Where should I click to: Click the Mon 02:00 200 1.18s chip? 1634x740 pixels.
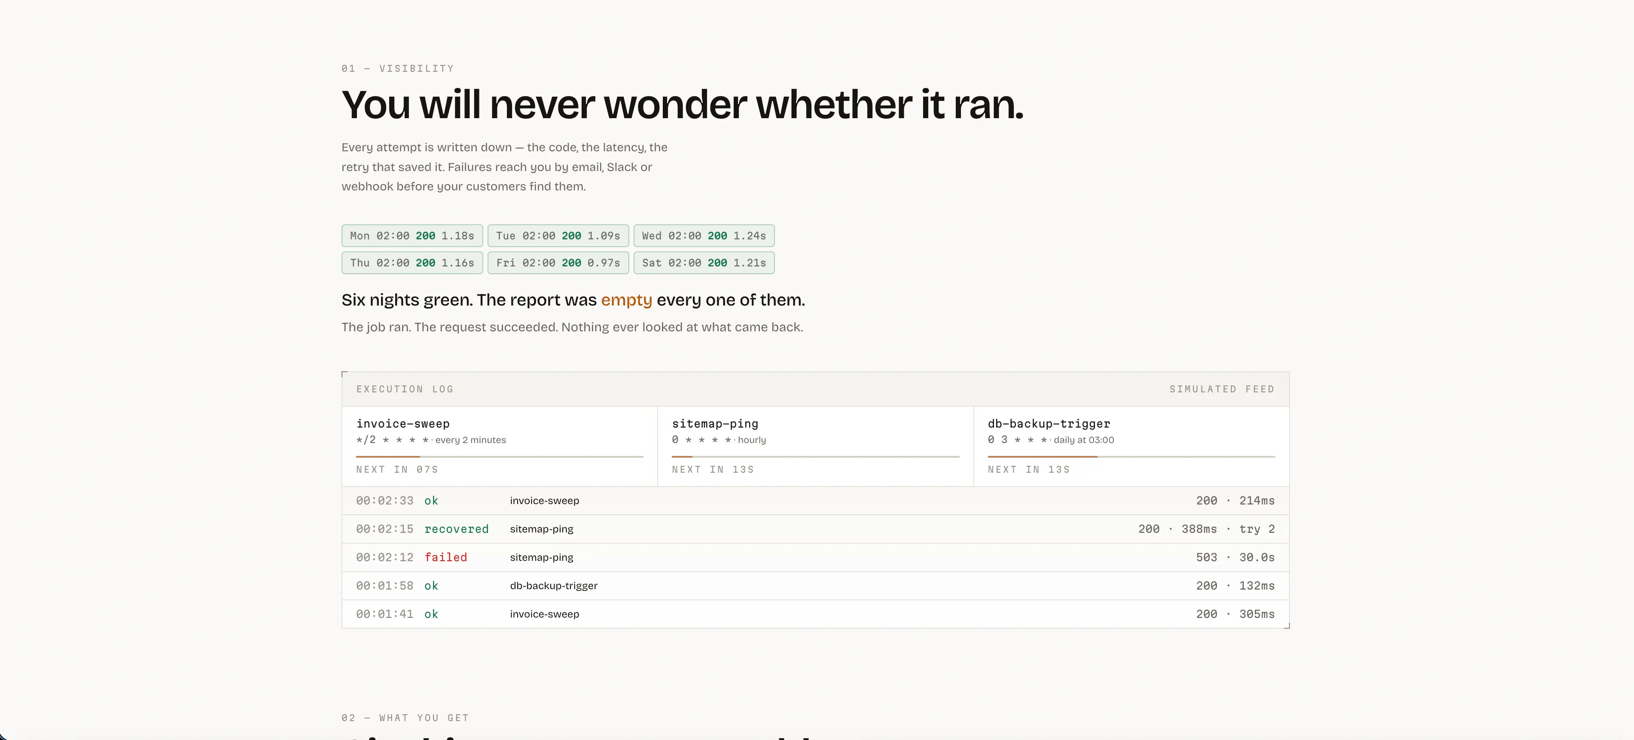[x=412, y=235]
